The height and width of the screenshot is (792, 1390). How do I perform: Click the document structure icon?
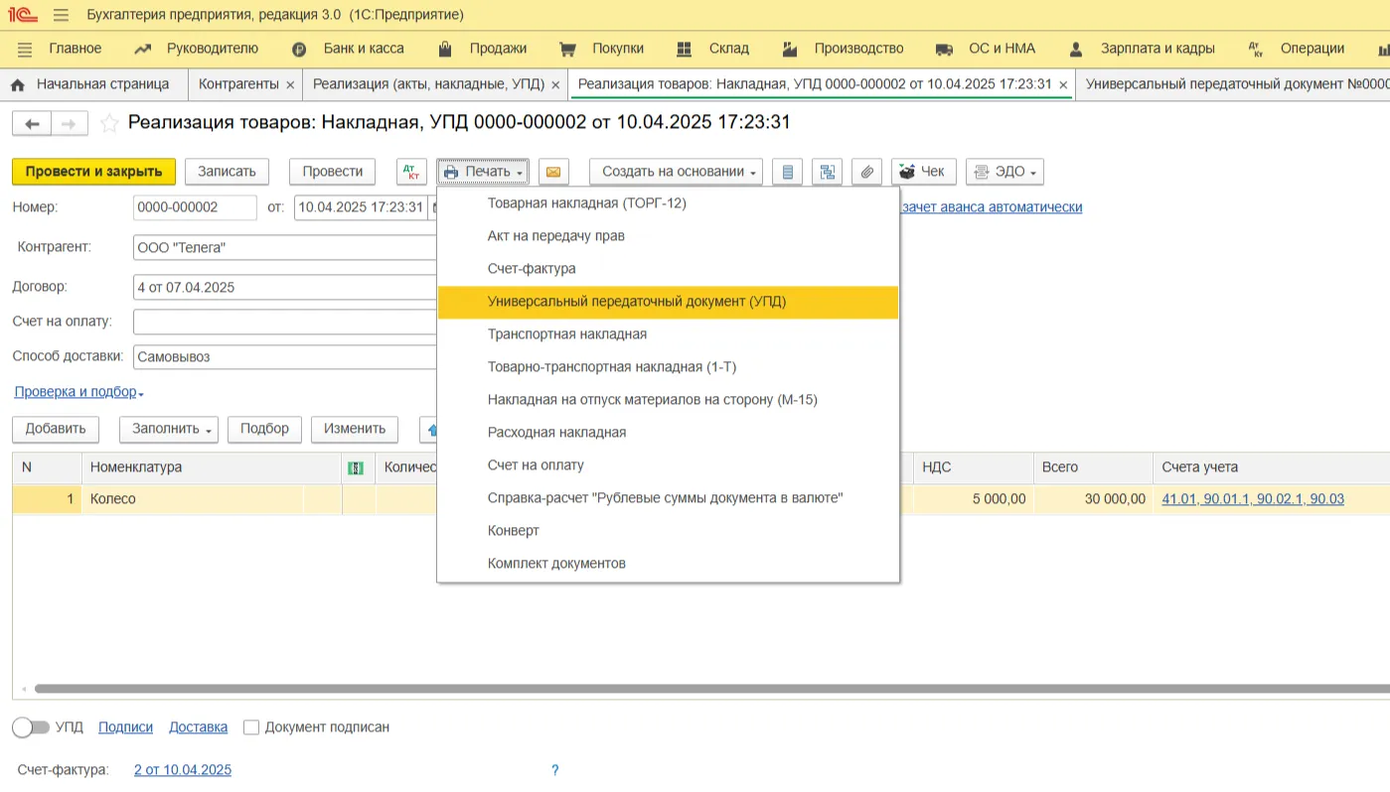[827, 172]
